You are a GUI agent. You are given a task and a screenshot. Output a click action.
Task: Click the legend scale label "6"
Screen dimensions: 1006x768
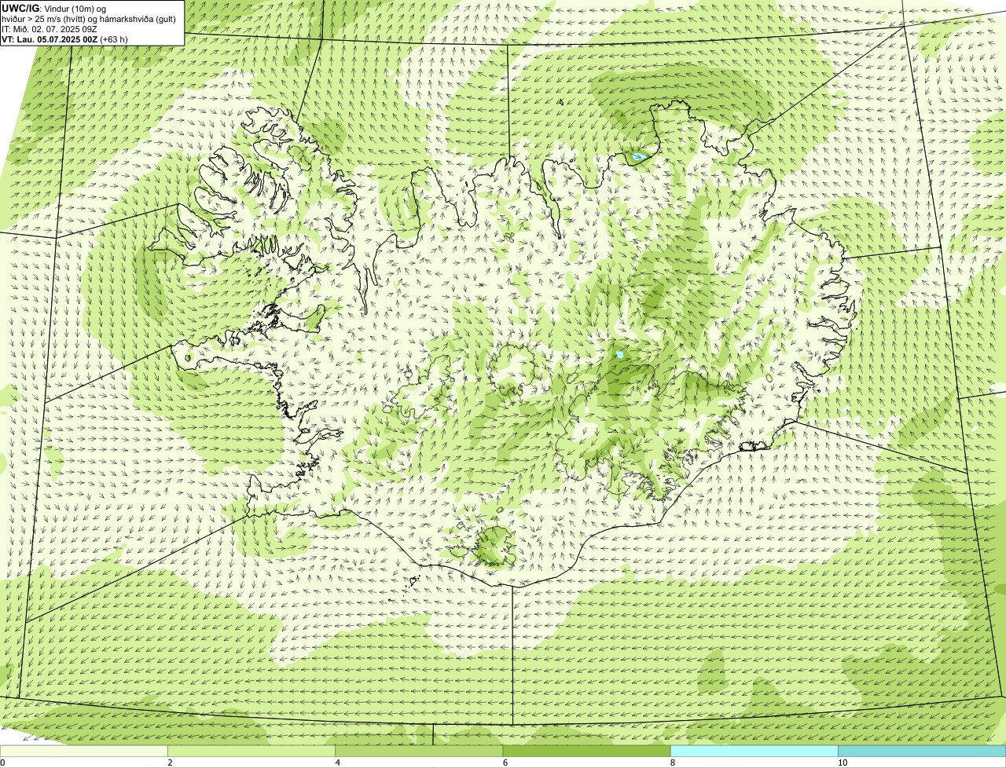point(505,763)
